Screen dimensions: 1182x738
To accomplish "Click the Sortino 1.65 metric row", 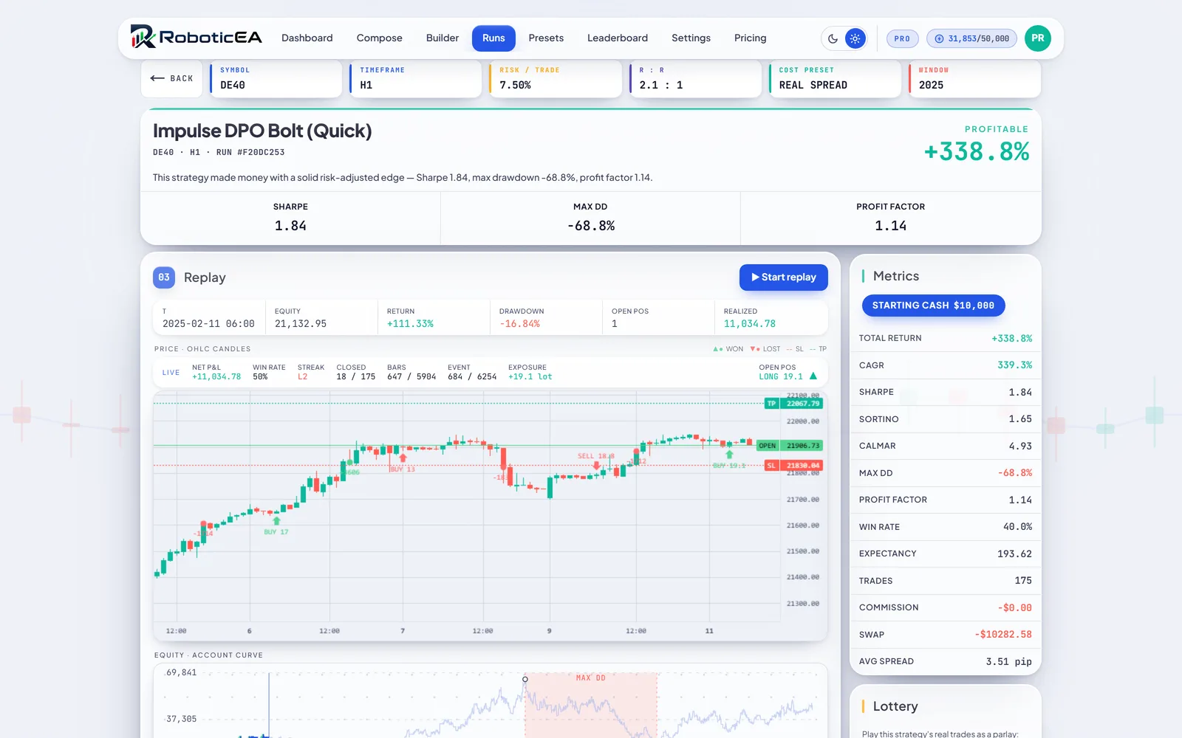I will click(x=946, y=419).
